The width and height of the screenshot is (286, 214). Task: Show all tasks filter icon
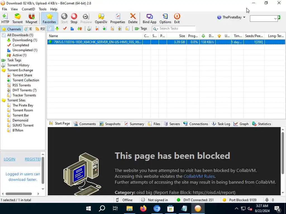50,29
